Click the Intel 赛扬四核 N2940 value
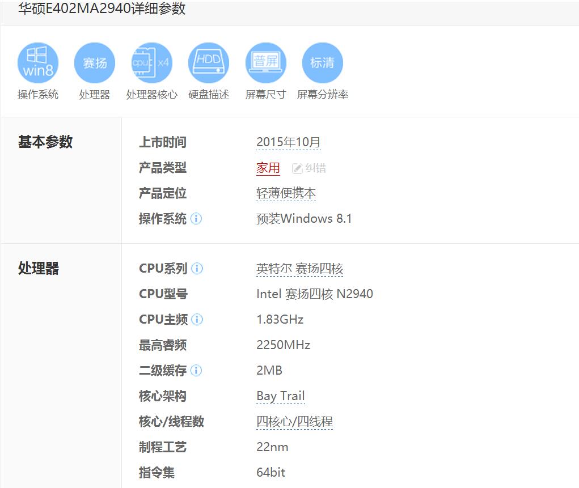The image size is (579, 488). click(315, 294)
